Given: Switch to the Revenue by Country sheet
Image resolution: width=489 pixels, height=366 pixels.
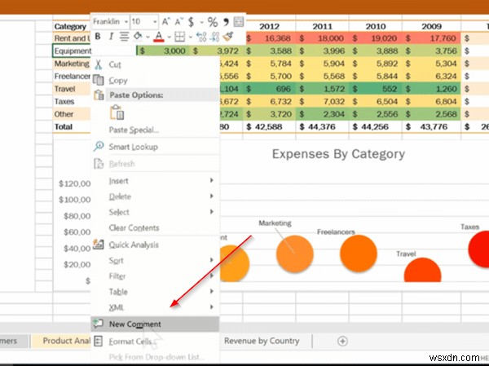Looking at the screenshot, I should click(262, 341).
